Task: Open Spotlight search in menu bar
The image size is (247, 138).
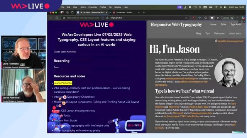Action: (x=221, y=7)
